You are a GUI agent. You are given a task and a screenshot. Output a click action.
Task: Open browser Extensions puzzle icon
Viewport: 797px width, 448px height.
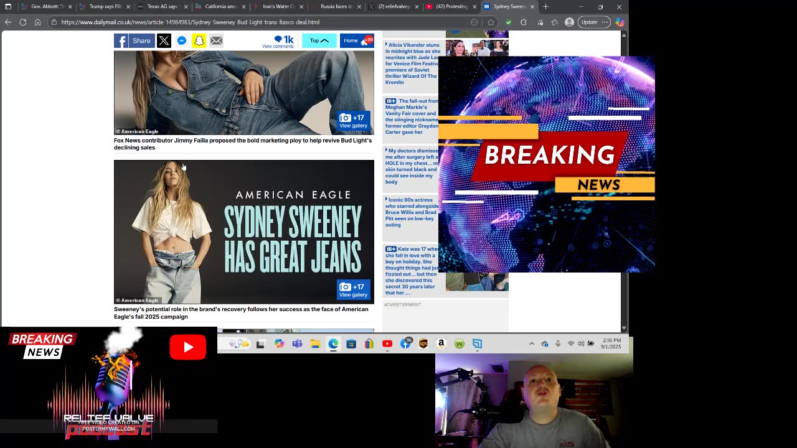click(524, 22)
